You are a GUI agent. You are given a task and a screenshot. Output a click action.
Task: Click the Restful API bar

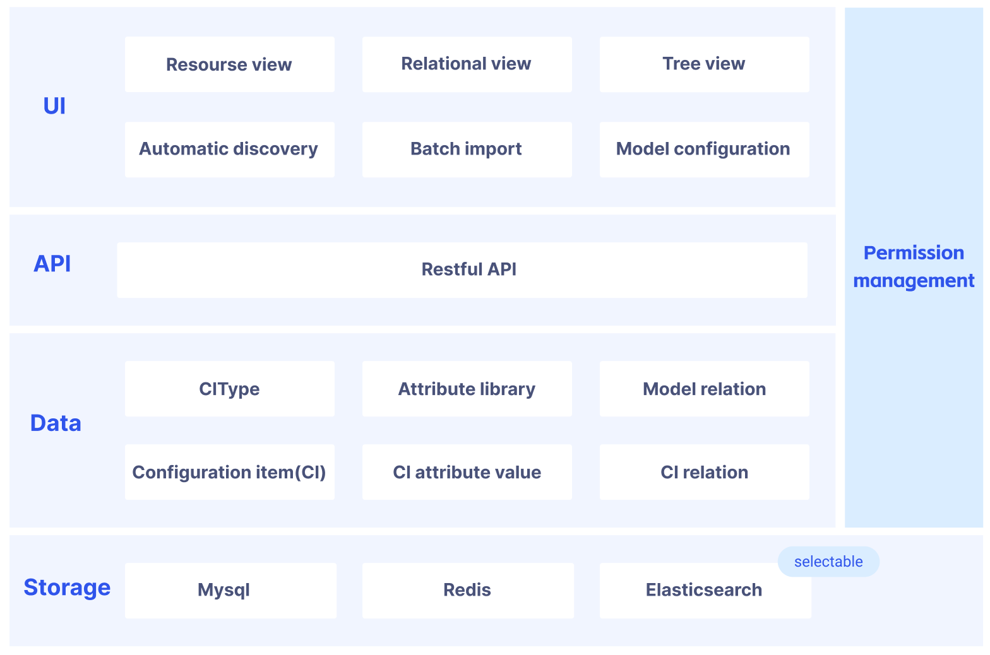[x=462, y=270]
